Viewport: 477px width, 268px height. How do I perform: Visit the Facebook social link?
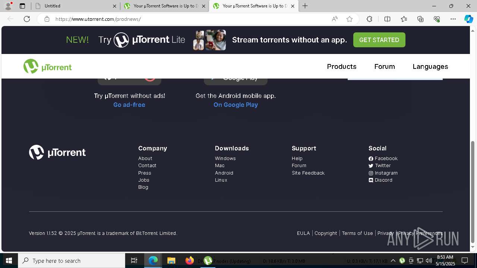pyautogui.click(x=383, y=159)
